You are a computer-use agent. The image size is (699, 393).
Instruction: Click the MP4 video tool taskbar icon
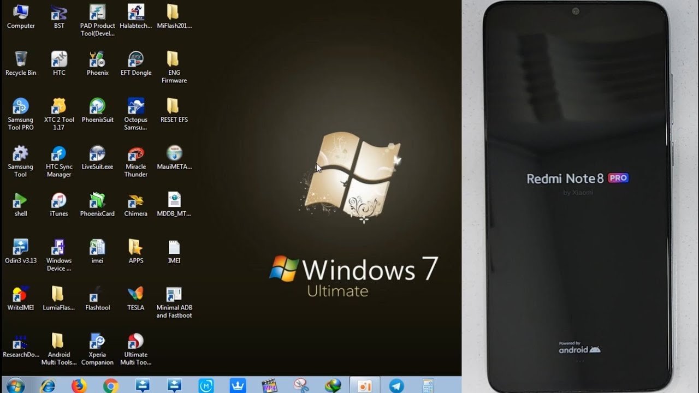tap(269, 385)
